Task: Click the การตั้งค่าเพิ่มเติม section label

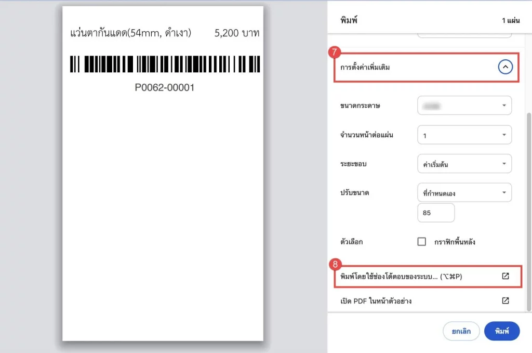Action: click(365, 67)
